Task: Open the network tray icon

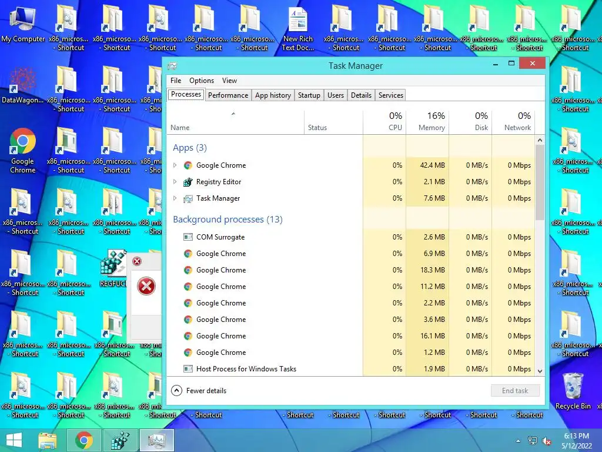Action: (533, 441)
